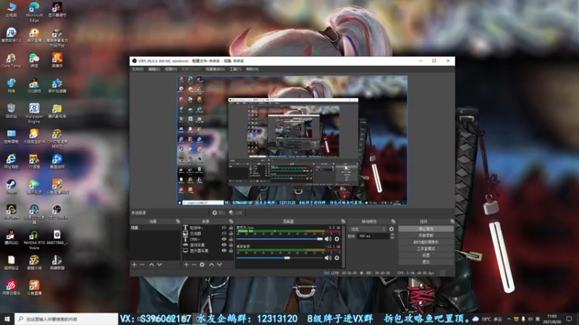
Task: Toggle visibility of first text source
Action: point(224,227)
